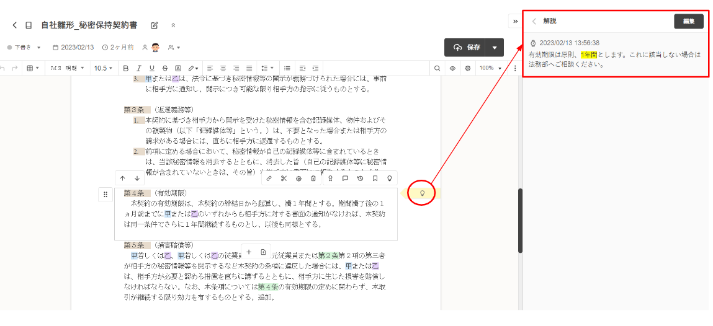Add a comment with speech bubble icon
The image size is (713, 326).
point(345,178)
